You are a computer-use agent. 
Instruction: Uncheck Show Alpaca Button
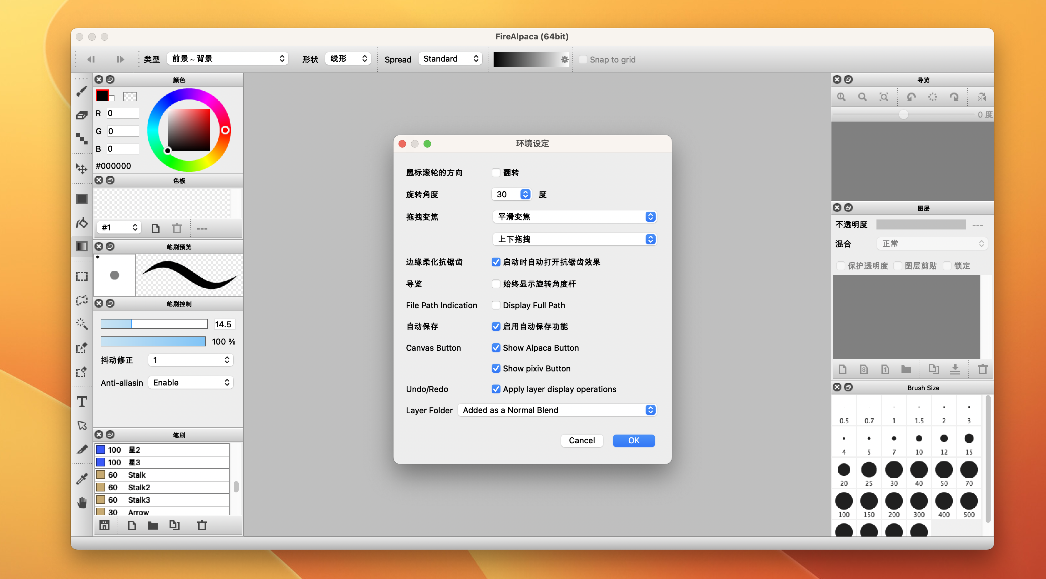[x=495, y=348]
